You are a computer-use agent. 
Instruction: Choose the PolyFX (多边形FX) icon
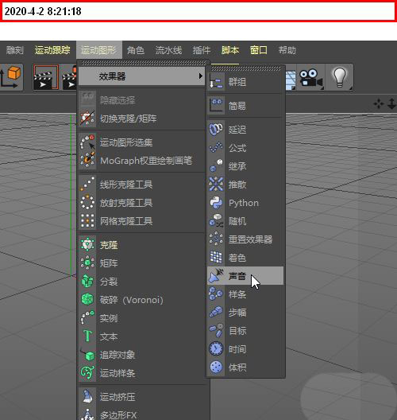coord(87,414)
